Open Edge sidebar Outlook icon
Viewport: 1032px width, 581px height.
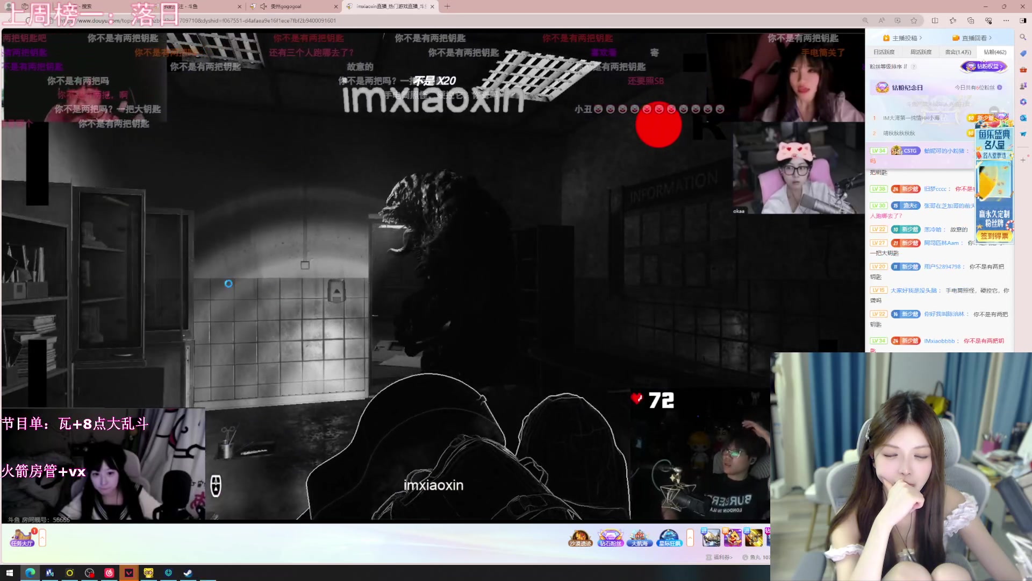pos(1023,118)
